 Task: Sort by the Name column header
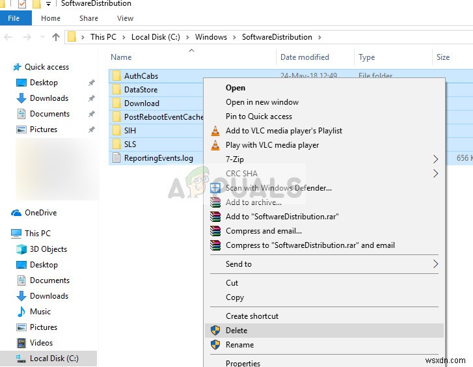[192, 57]
